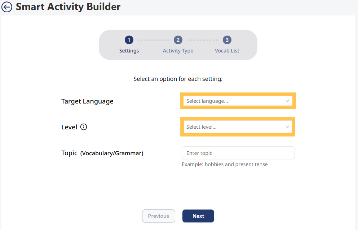Click the step 2 circle indicator
358x230 pixels.
coord(178,40)
